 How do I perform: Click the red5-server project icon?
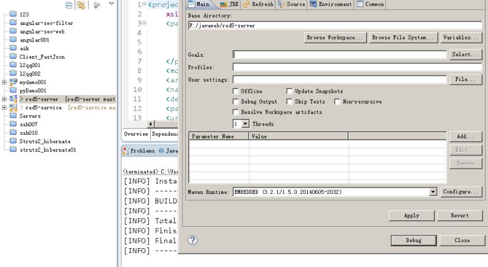point(13,99)
